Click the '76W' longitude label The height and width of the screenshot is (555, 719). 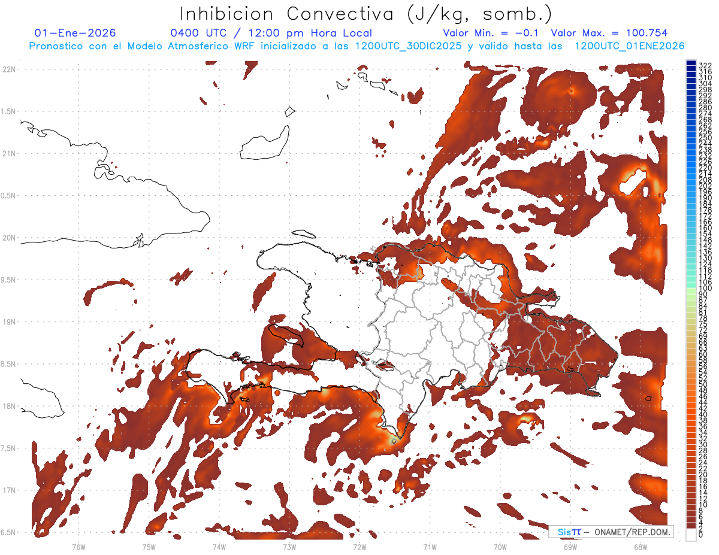(78, 547)
